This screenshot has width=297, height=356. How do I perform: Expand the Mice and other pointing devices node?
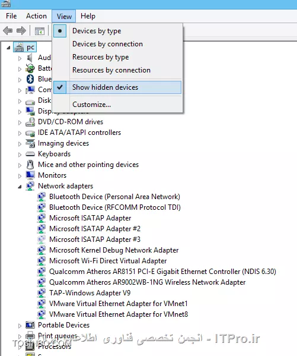20,165
